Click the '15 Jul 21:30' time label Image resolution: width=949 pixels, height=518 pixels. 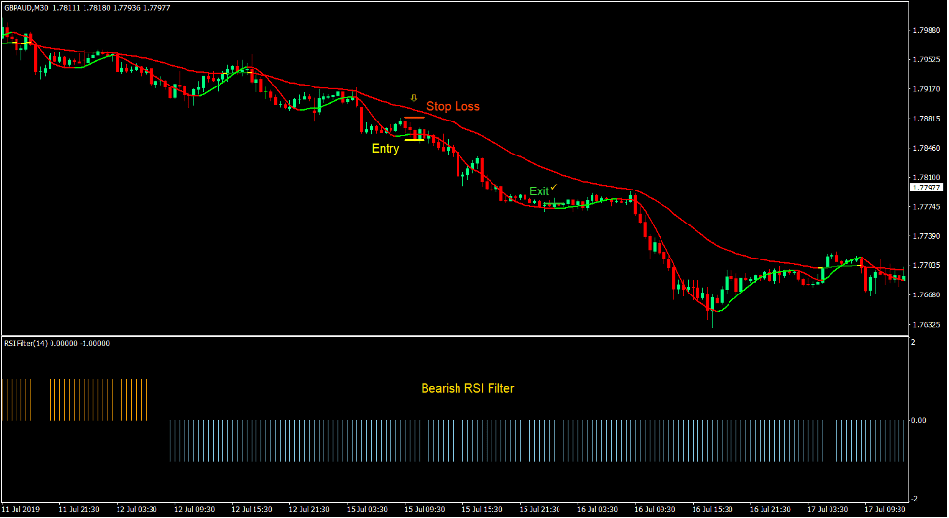539,509
